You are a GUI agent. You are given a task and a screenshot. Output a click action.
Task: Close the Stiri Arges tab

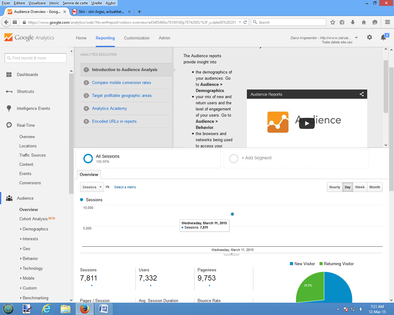coord(129,12)
